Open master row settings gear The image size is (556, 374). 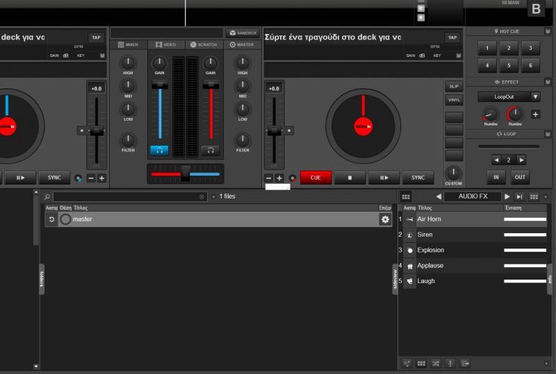click(x=385, y=219)
